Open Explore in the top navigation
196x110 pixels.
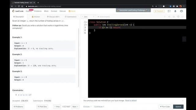tap(28, 11)
